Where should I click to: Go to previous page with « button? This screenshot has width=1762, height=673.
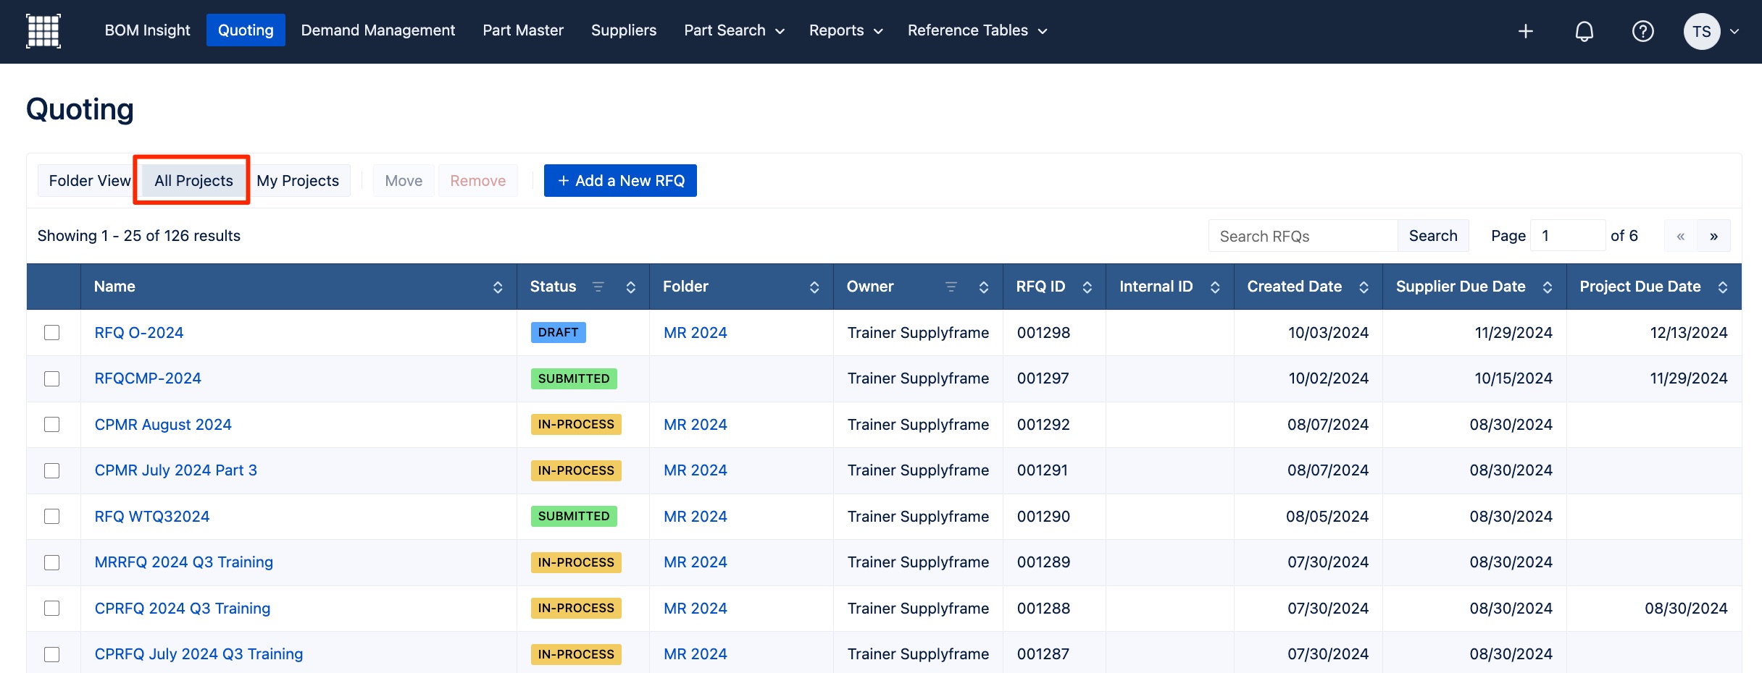click(x=1681, y=236)
